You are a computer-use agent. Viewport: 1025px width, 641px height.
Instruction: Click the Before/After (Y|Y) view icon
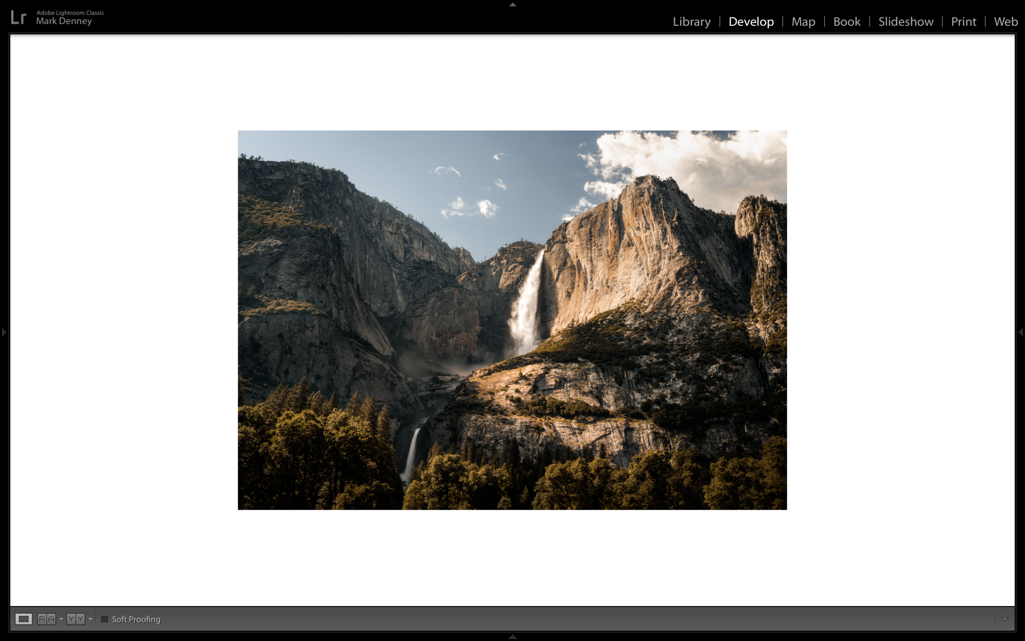click(75, 619)
